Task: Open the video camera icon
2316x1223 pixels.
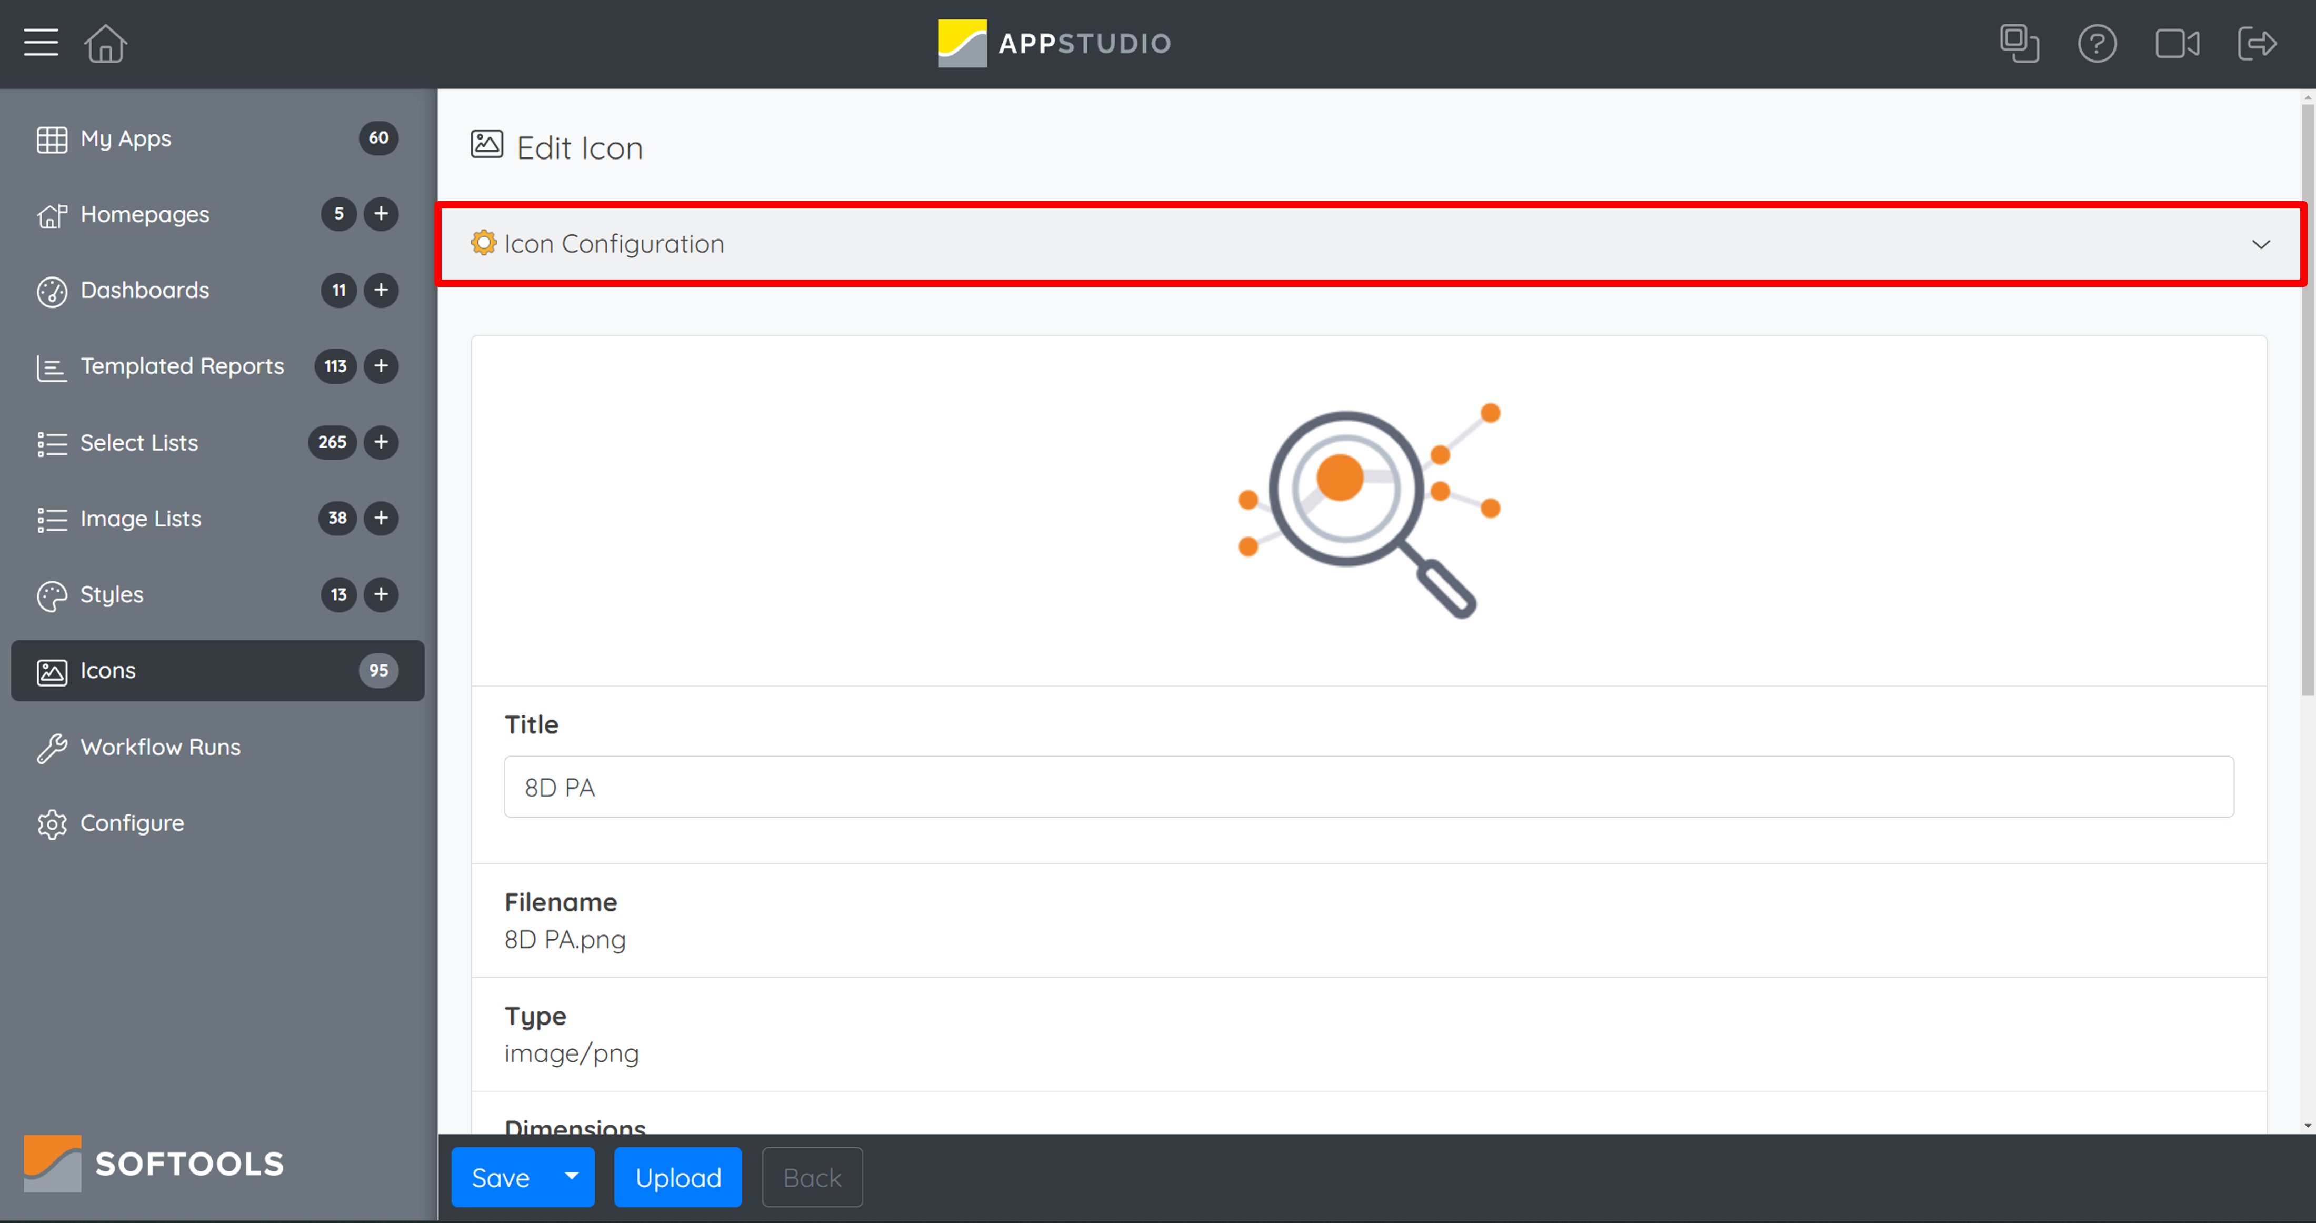Action: 2177,43
